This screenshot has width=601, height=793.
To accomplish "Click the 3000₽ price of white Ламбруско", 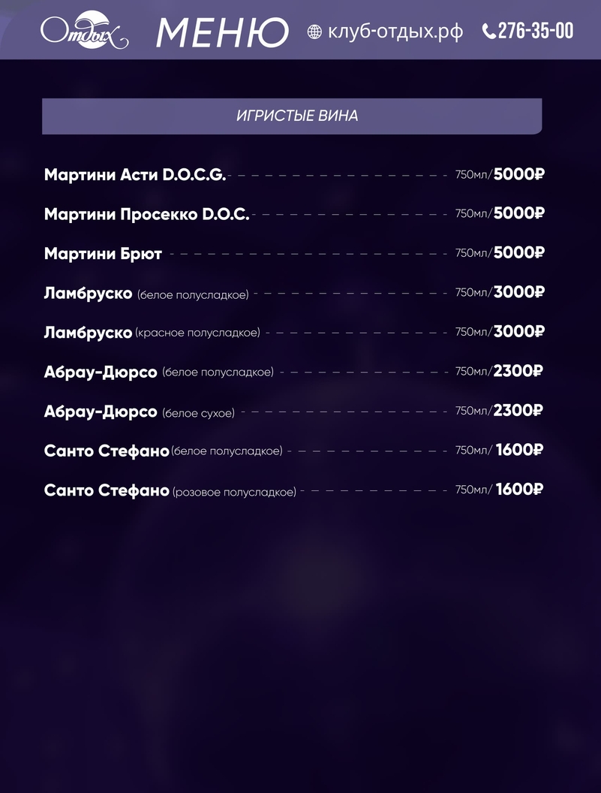I will tap(518, 291).
